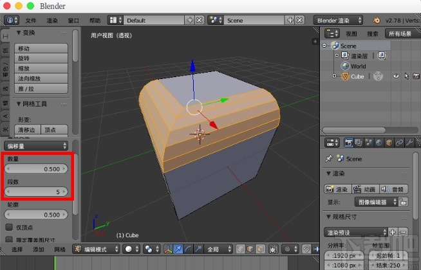
Task: Collapse the 网格工具 mesh tools panel
Action: pos(19,104)
